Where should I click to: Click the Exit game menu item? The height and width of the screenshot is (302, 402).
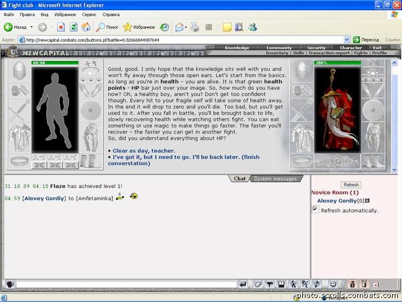coord(377,48)
